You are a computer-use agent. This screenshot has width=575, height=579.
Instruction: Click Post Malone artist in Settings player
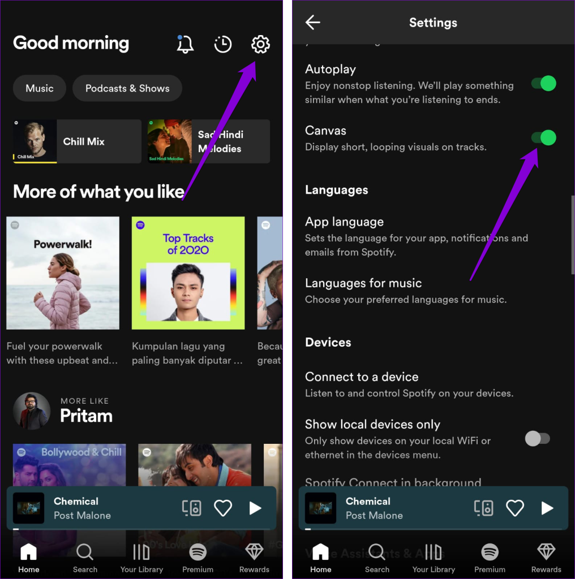(x=374, y=516)
